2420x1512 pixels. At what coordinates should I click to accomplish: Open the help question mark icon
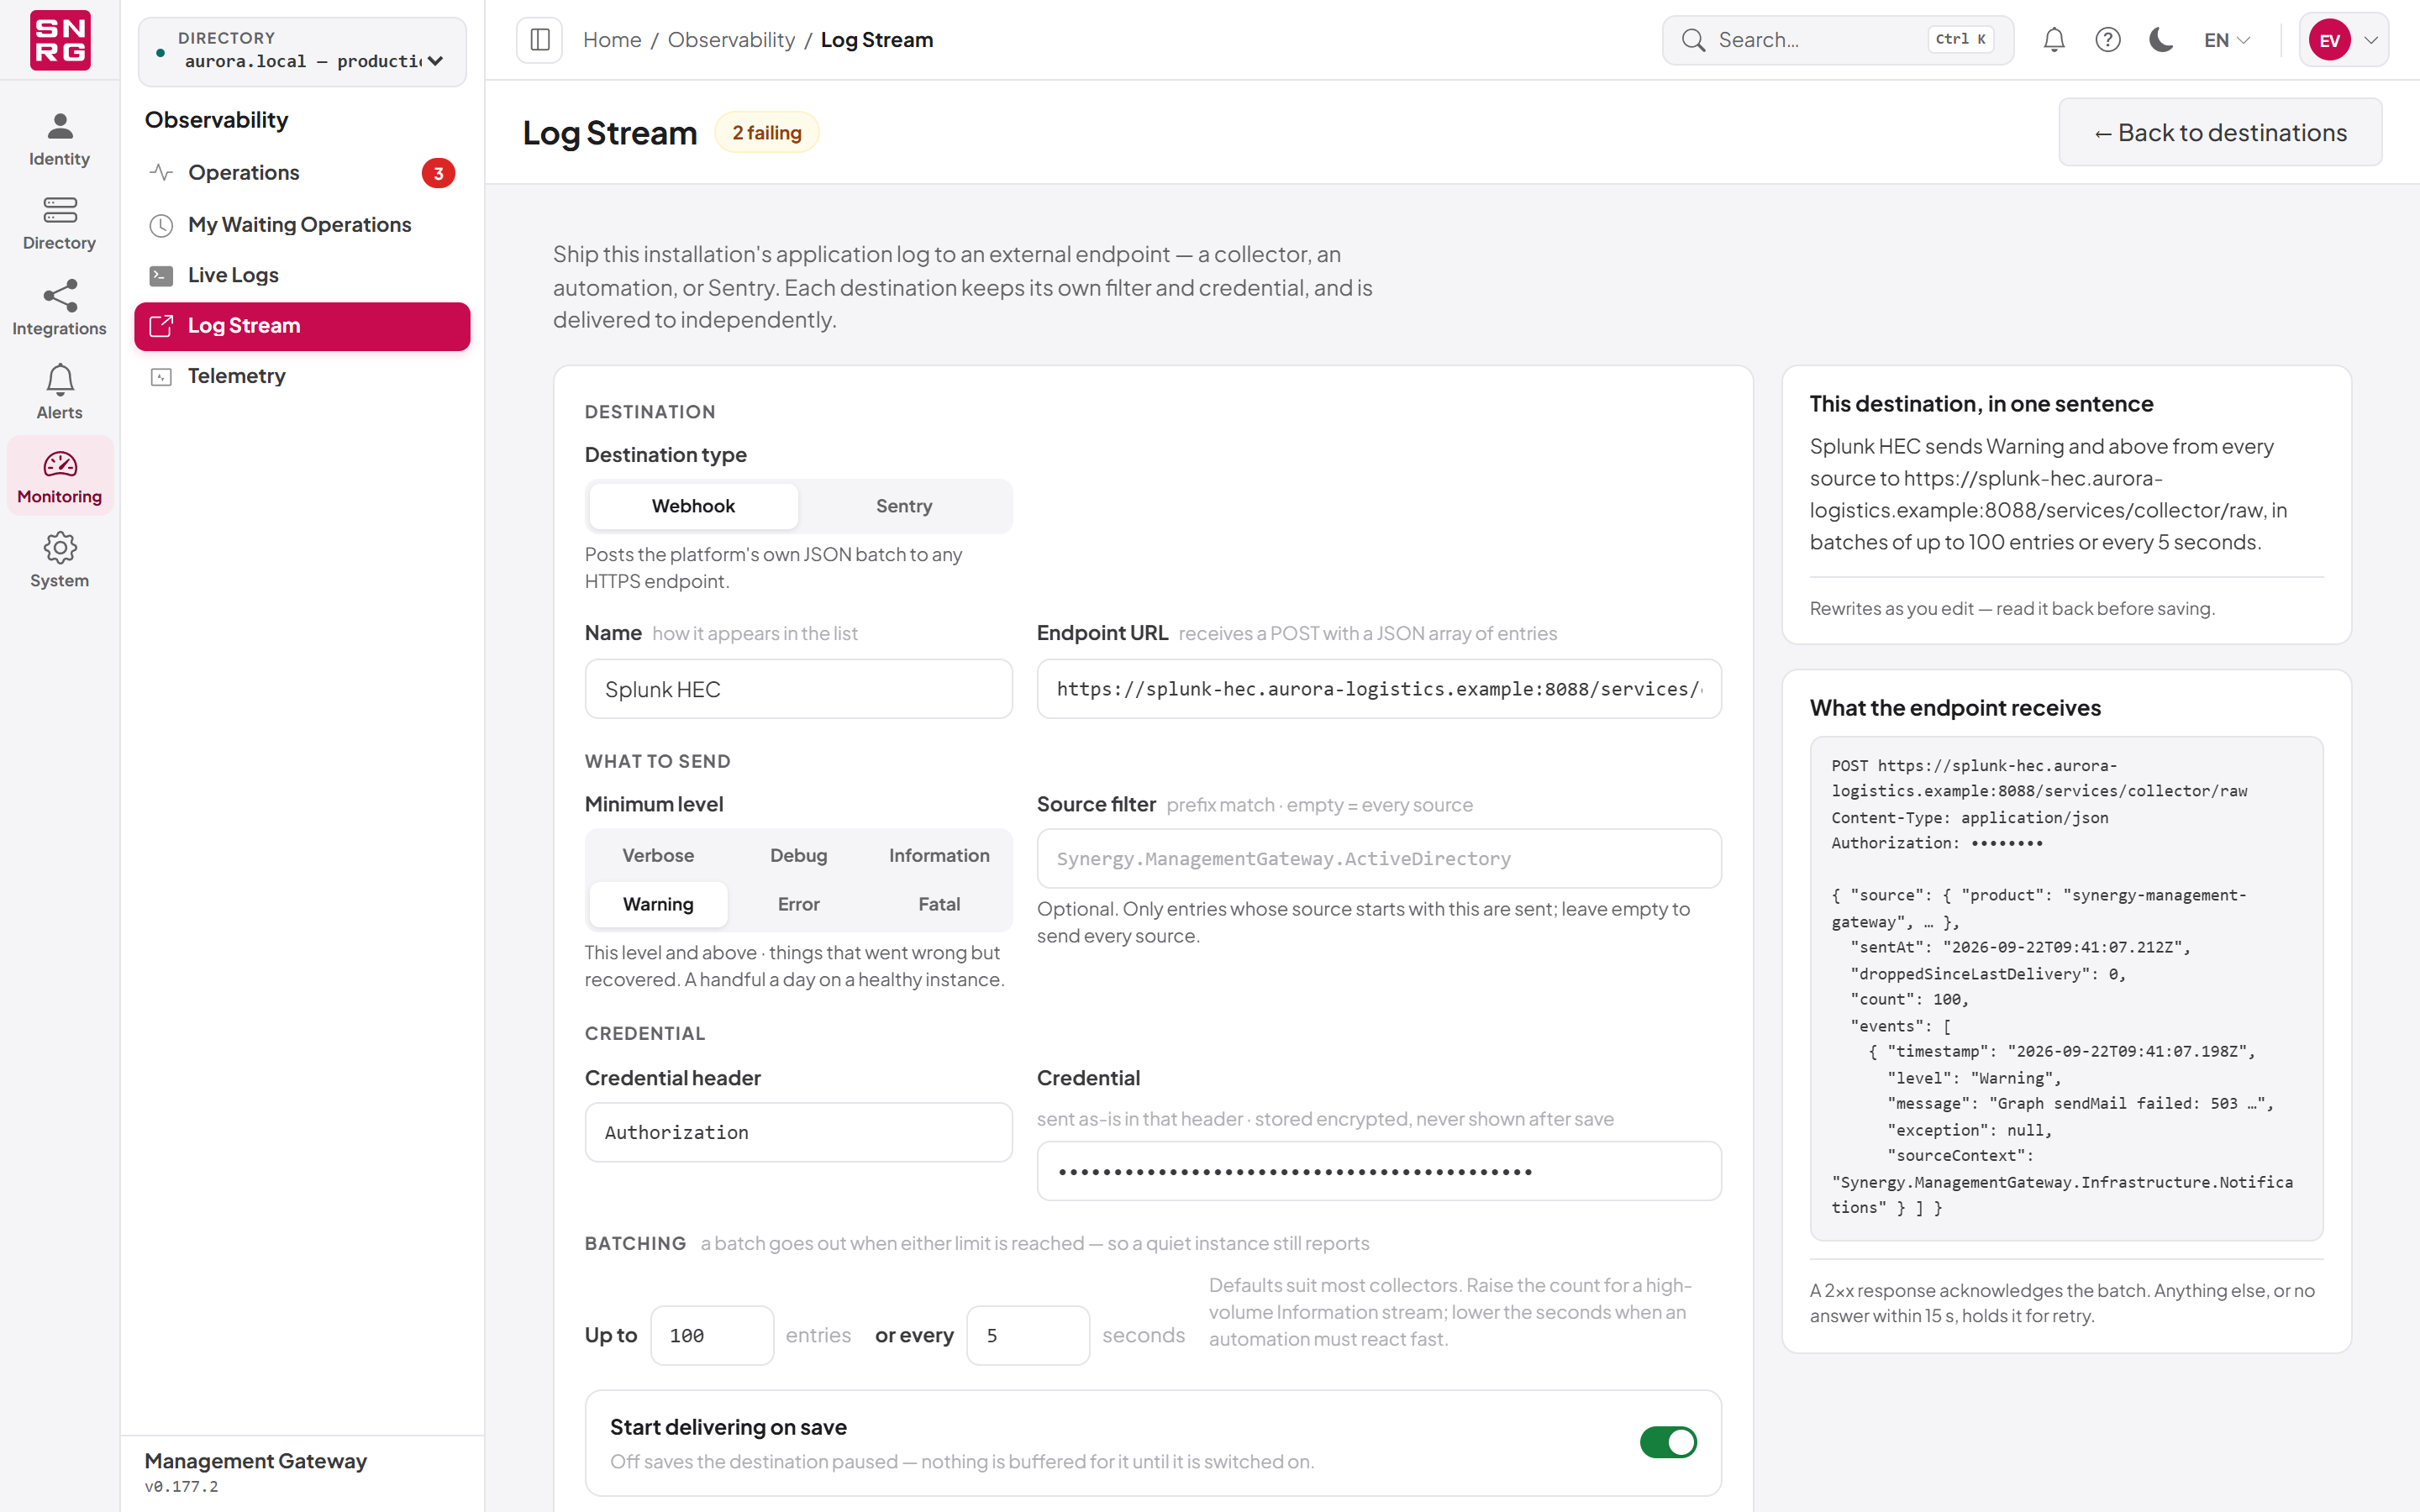[2108, 40]
